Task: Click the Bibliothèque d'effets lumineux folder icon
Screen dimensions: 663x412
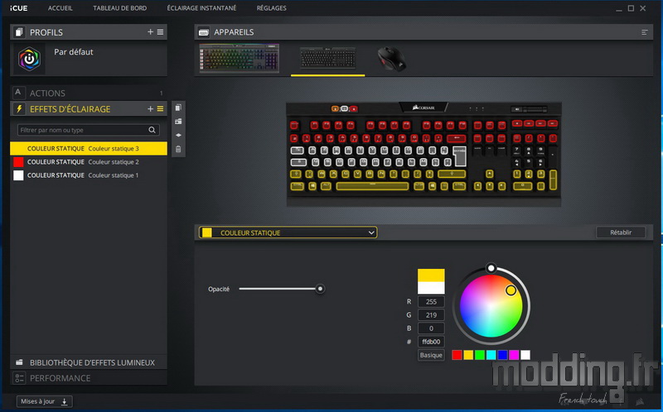Action: [19, 362]
